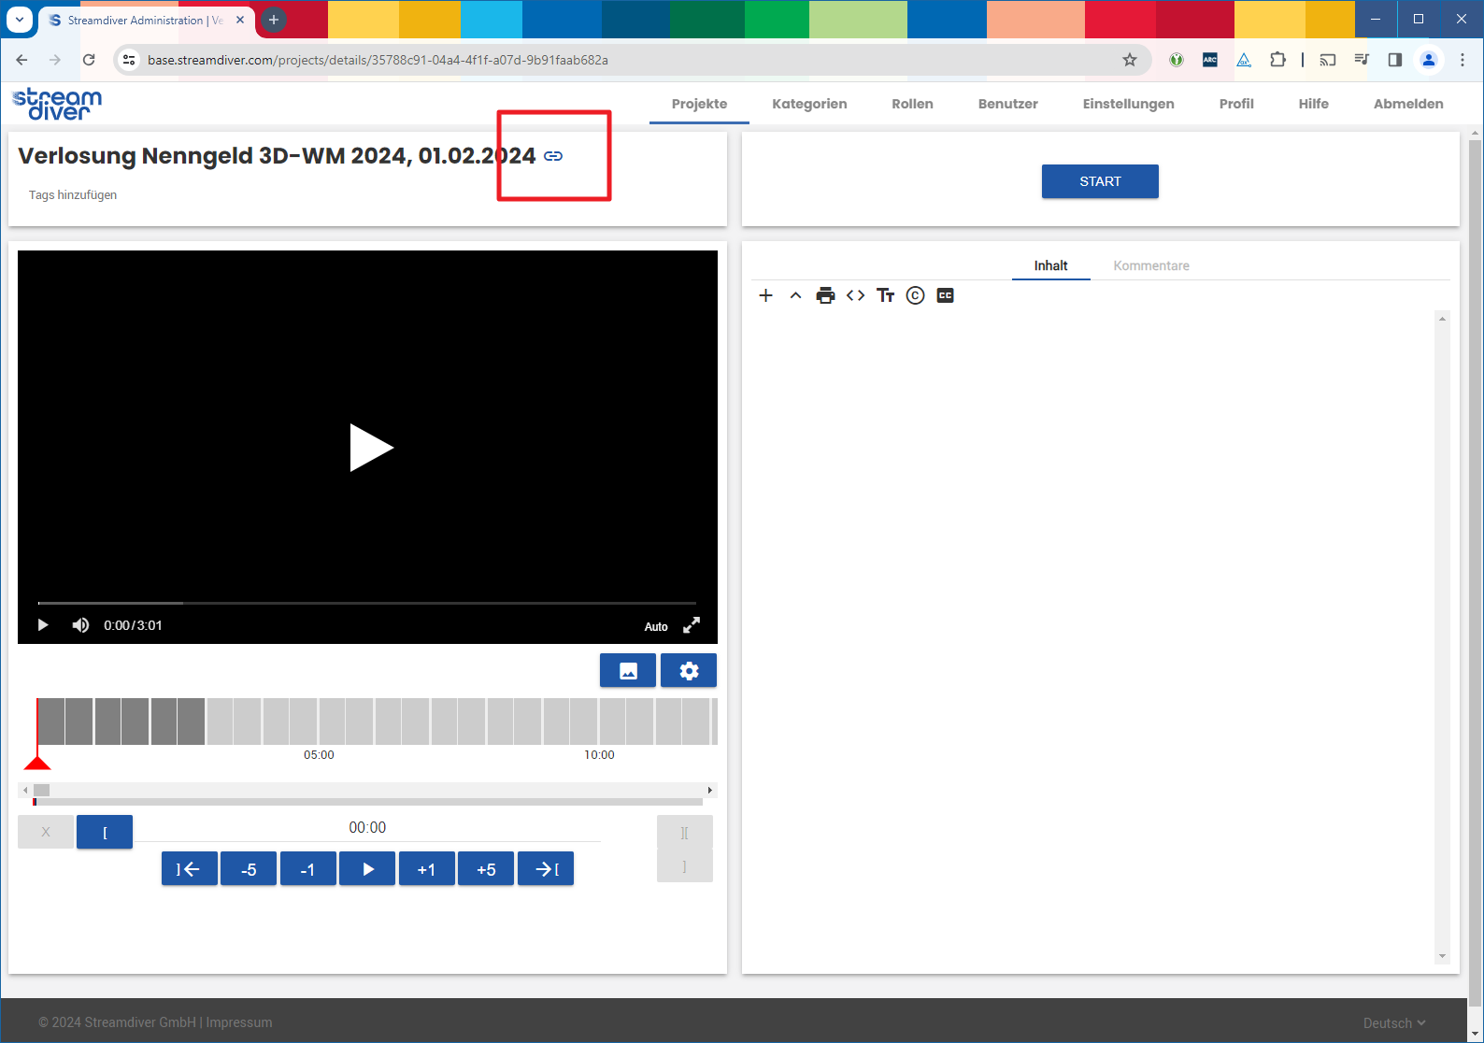Skip forward with the +5 button
The width and height of the screenshot is (1484, 1043).
[x=486, y=869]
